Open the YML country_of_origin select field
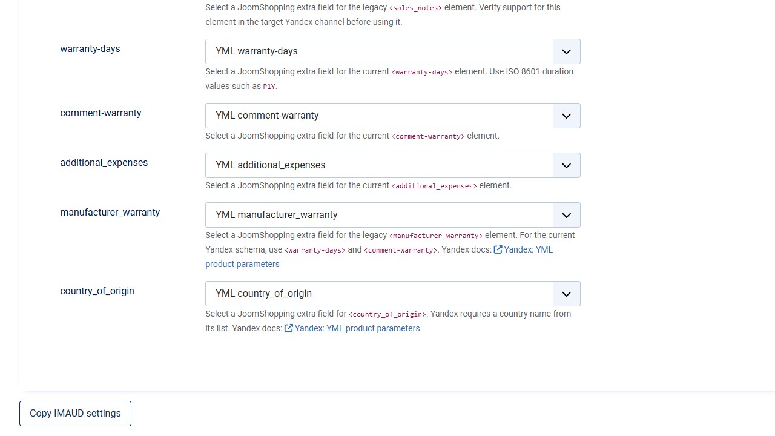775x436 pixels. (393, 294)
